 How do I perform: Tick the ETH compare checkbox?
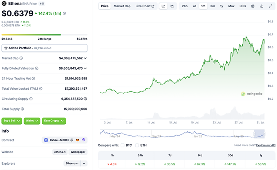137,145
